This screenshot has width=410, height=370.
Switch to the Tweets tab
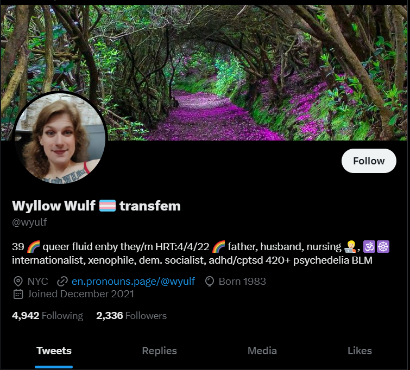pos(54,350)
